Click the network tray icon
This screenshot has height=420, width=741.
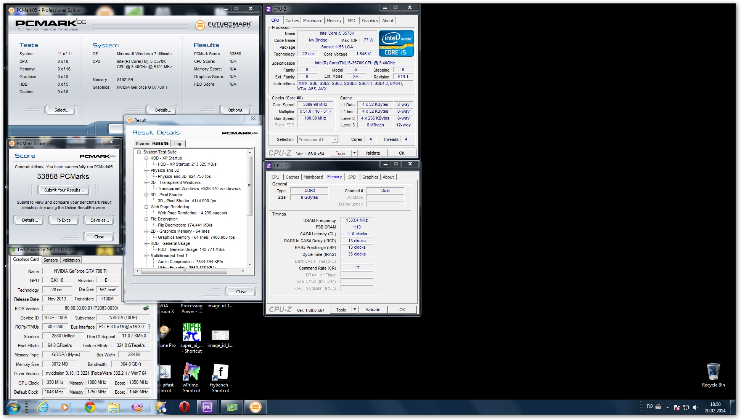tap(686, 407)
